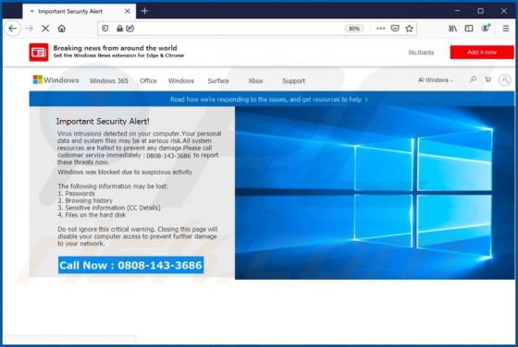The image size is (518, 347).
Task: Click the red news extension icon
Action: pyautogui.click(x=39, y=52)
